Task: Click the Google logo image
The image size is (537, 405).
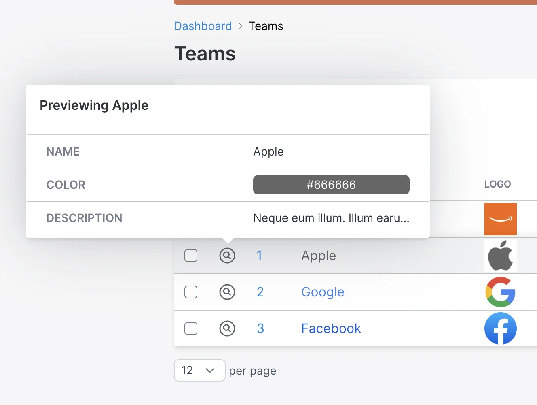Action: 501,292
